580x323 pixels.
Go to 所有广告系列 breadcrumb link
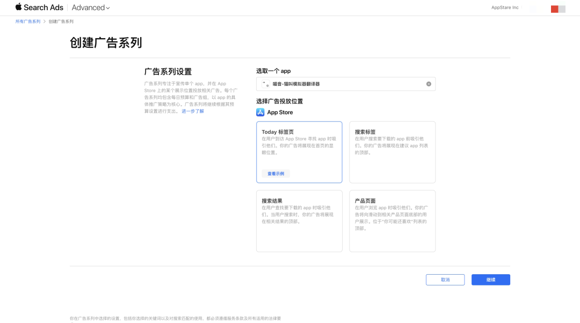[28, 21]
